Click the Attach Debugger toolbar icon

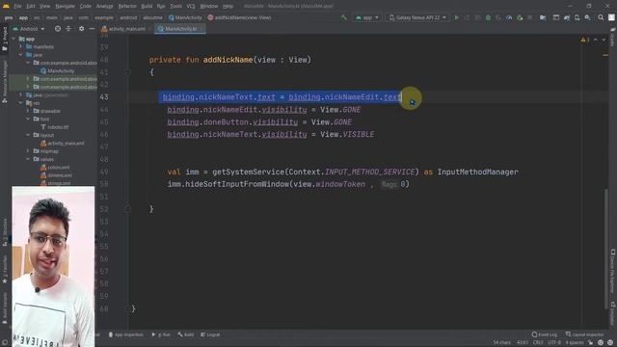(x=520, y=17)
